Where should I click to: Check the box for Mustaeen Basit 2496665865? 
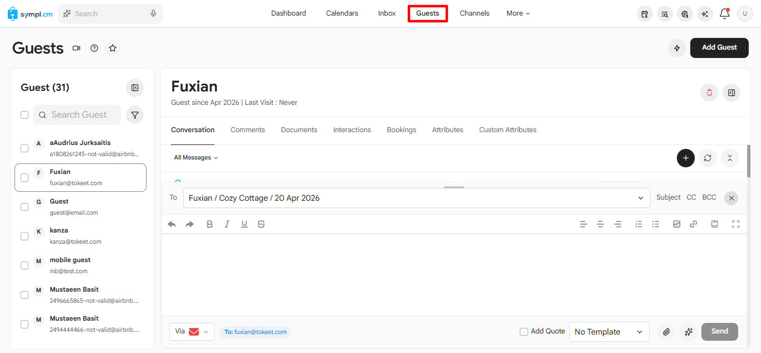pyautogui.click(x=25, y=295)
